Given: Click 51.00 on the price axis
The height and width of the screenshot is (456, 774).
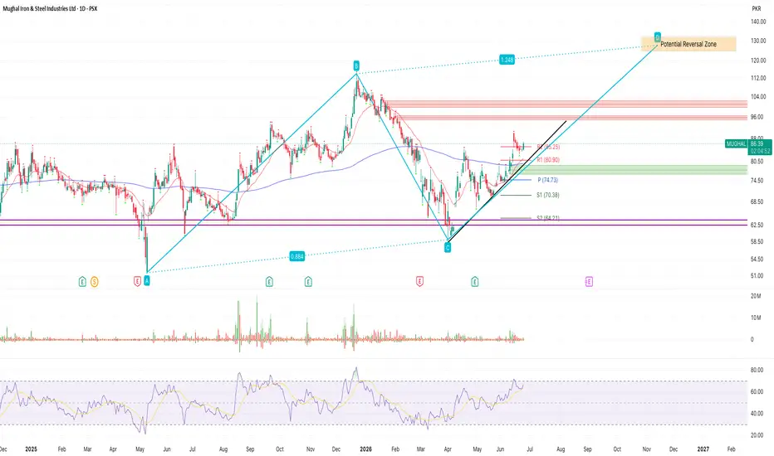Looking at the screenshot, I should [757, 275].
